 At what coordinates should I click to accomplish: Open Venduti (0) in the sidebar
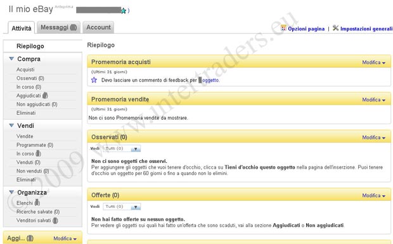28,162
